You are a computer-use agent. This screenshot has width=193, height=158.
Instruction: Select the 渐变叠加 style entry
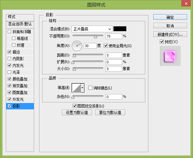pos(20,85)
